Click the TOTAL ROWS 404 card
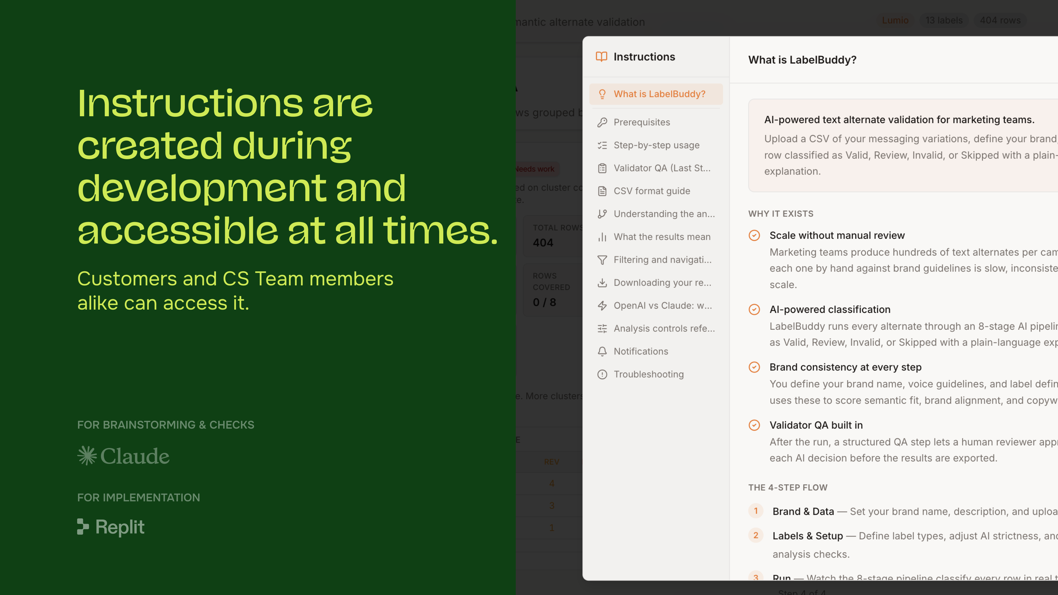 pos(553,236)
